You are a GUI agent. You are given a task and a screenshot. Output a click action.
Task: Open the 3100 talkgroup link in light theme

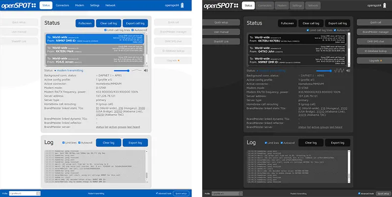tap(141, 109)
